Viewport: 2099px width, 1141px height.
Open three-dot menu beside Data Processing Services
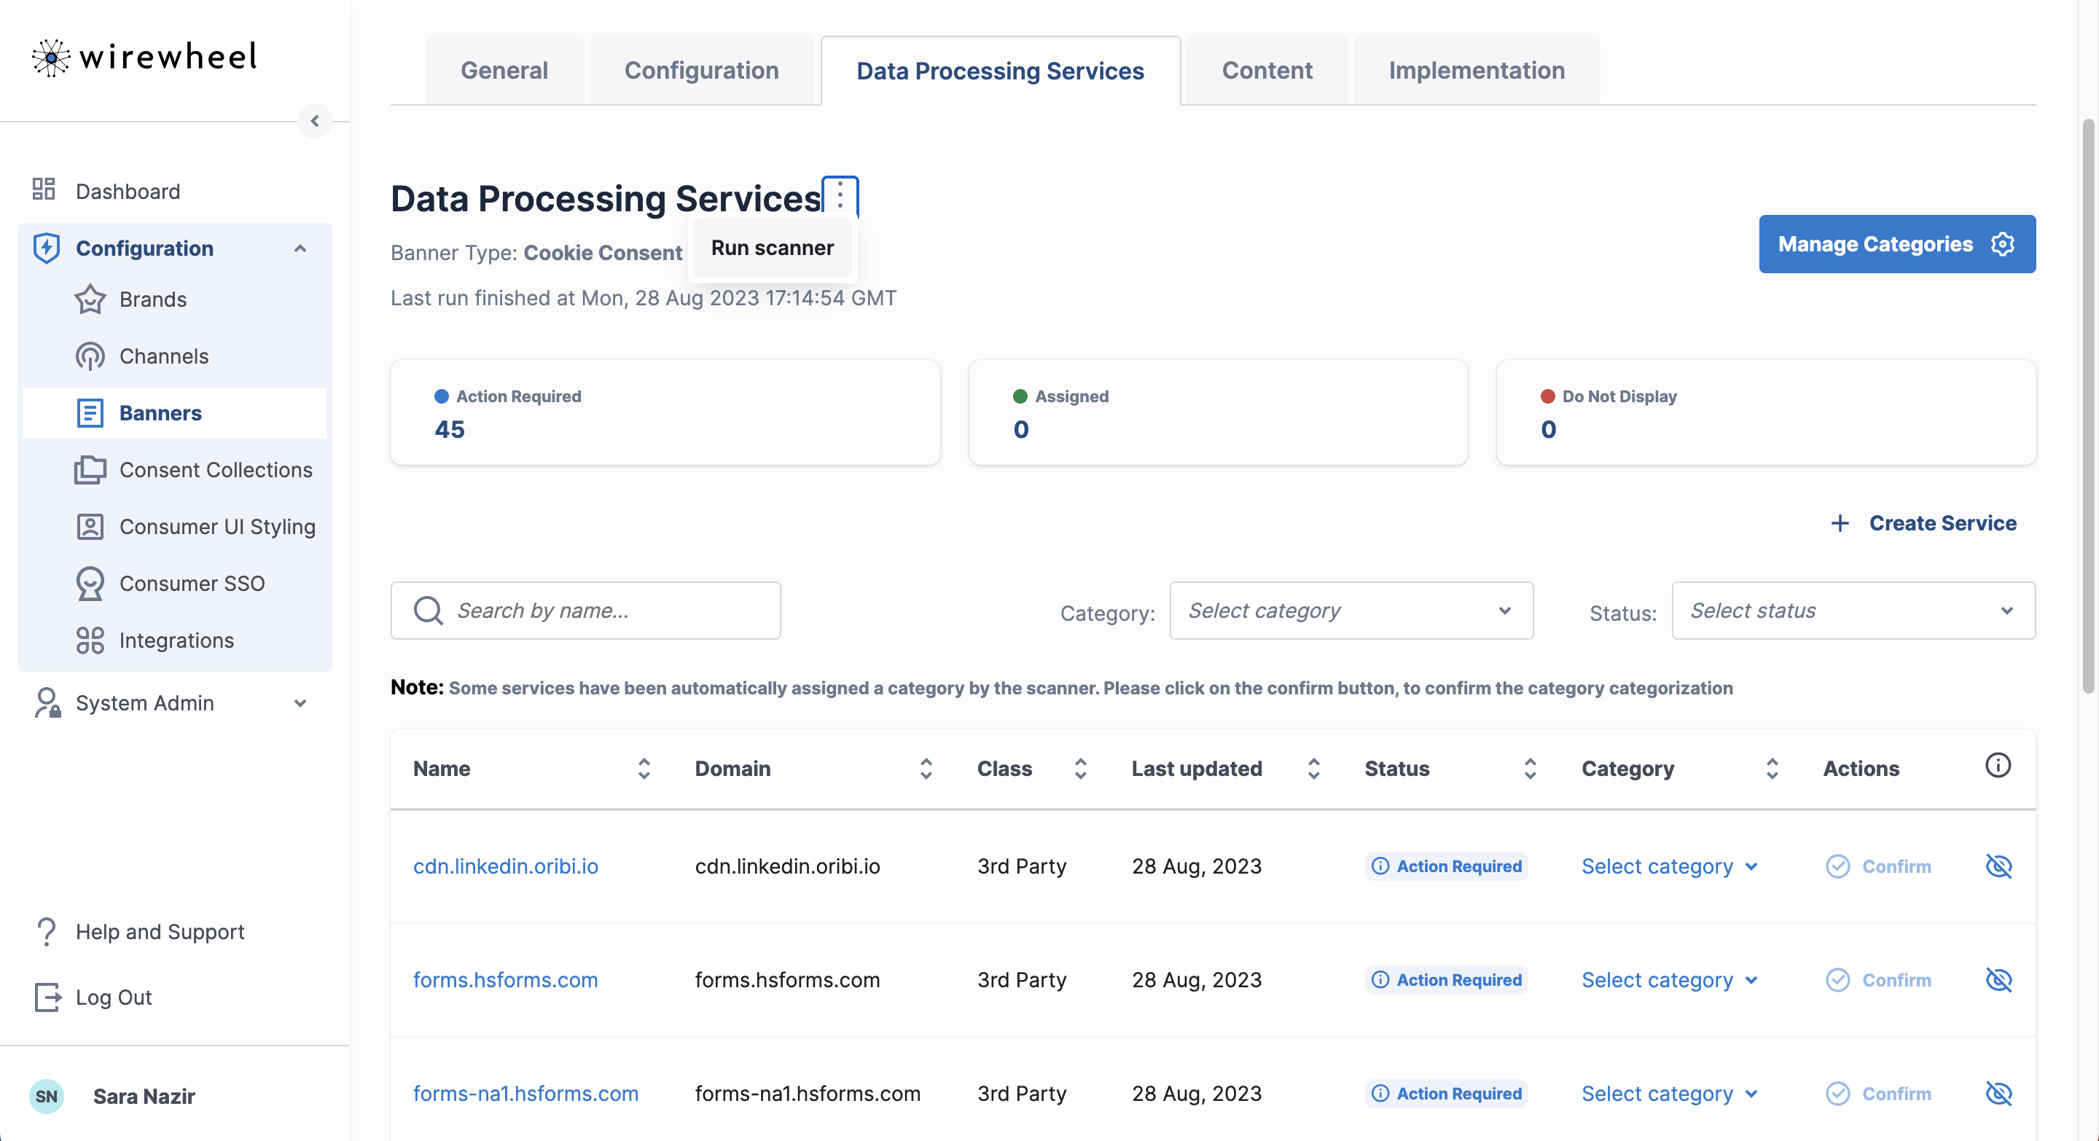[x=840, y=195]
